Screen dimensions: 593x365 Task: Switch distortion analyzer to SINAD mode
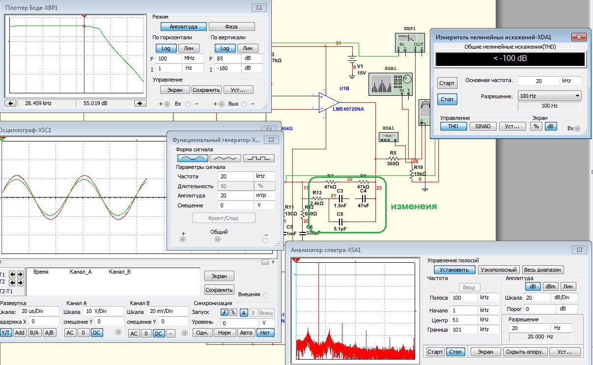[x=483, y=126]
